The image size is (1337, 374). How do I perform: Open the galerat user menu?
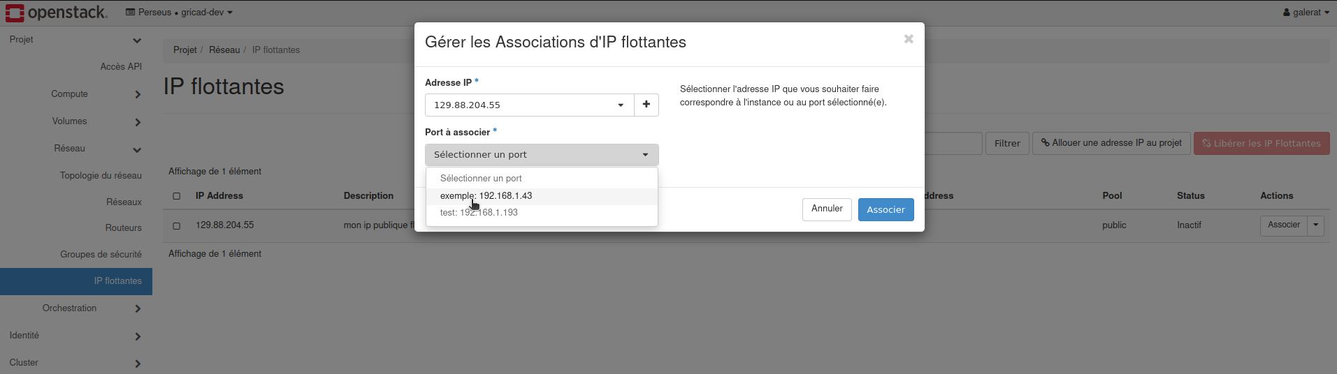(1306, 12)
